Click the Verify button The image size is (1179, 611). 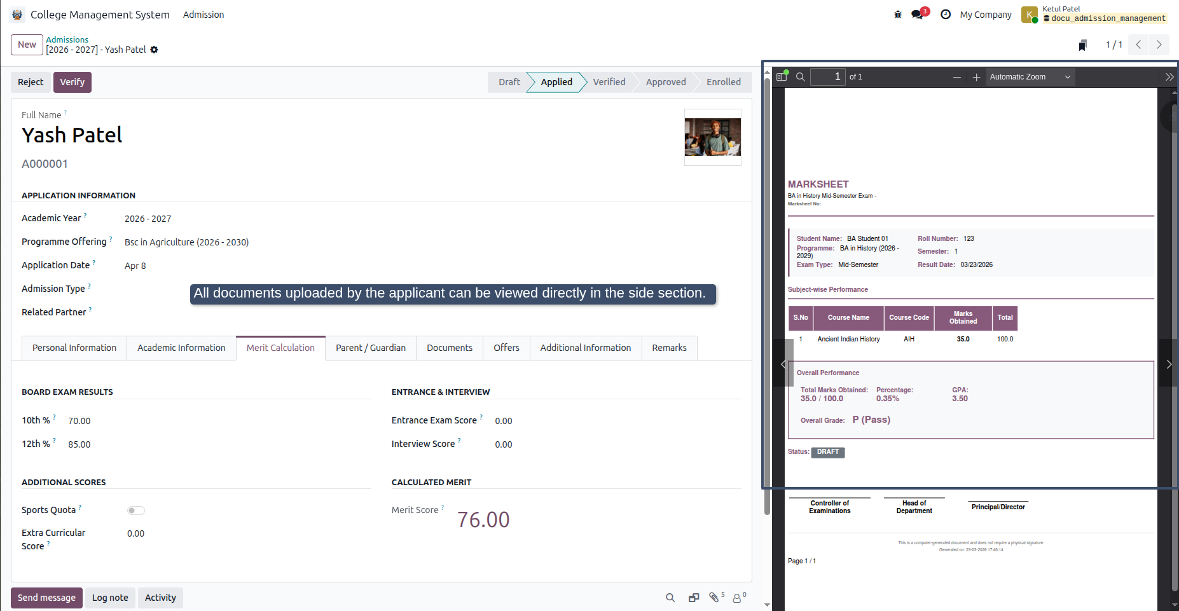(72, 82)
